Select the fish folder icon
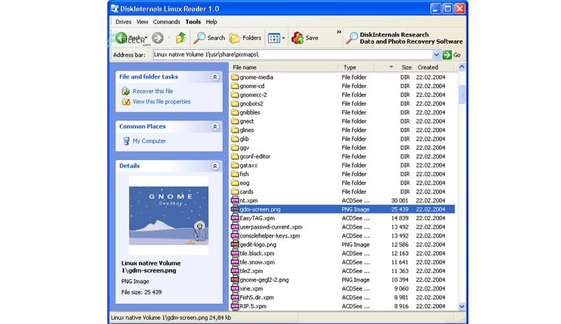 [x=235, y=174]
